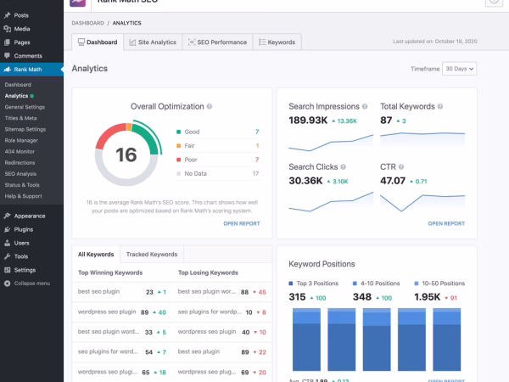Click losing keyword 'seo plugins for wordp...'

coord(210,312)
